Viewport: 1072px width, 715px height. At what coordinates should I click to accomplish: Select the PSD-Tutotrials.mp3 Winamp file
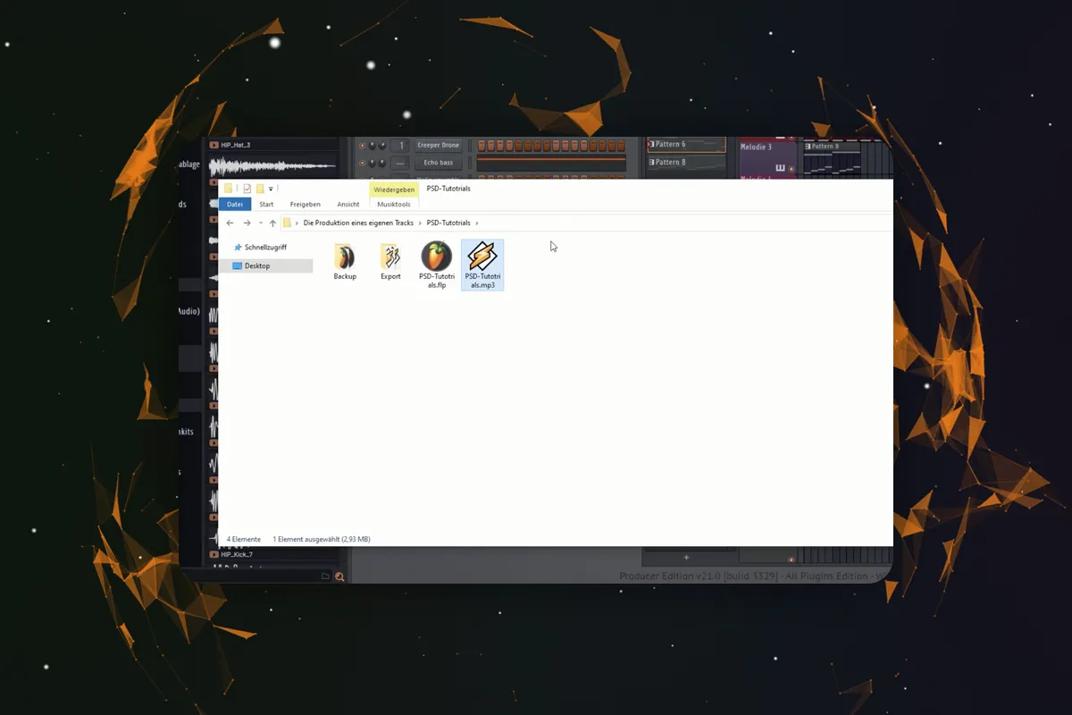(x=482, y=265)
